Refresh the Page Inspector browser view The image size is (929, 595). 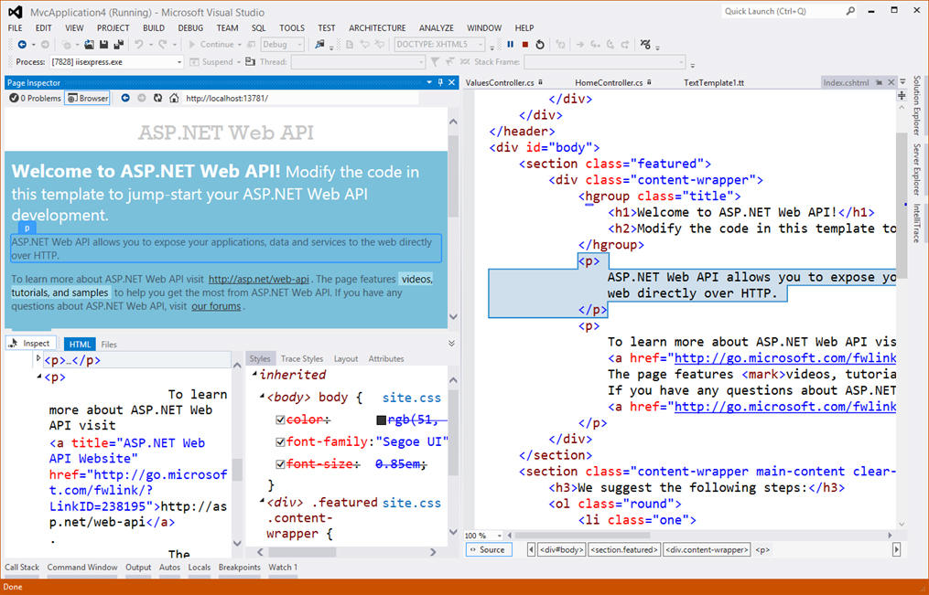(157, 98)
